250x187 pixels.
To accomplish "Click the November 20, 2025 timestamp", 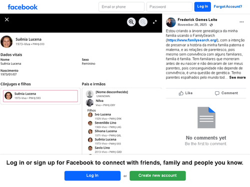I will [192, 25].
